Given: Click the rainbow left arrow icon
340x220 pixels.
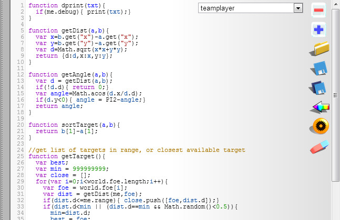Looking at the screenshot, I should pyautogui.click(x=320, y=107).
